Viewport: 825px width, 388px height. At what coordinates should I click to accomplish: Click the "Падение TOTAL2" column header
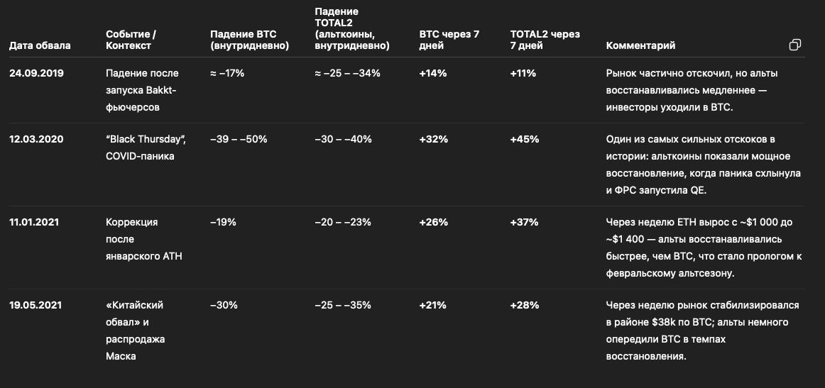[352, 28]
